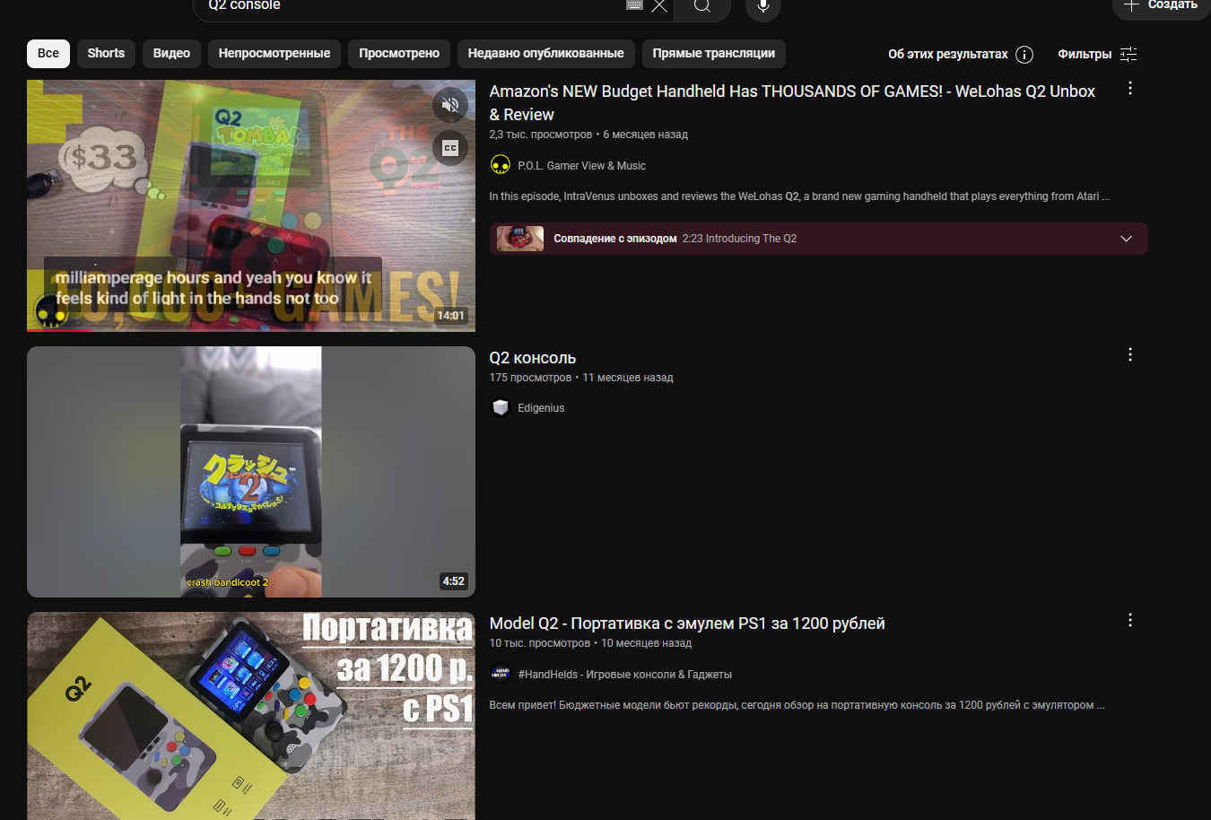Click the 14:01 duration badge
Screen dimensions: 1211x820
[x=451, y=316]
